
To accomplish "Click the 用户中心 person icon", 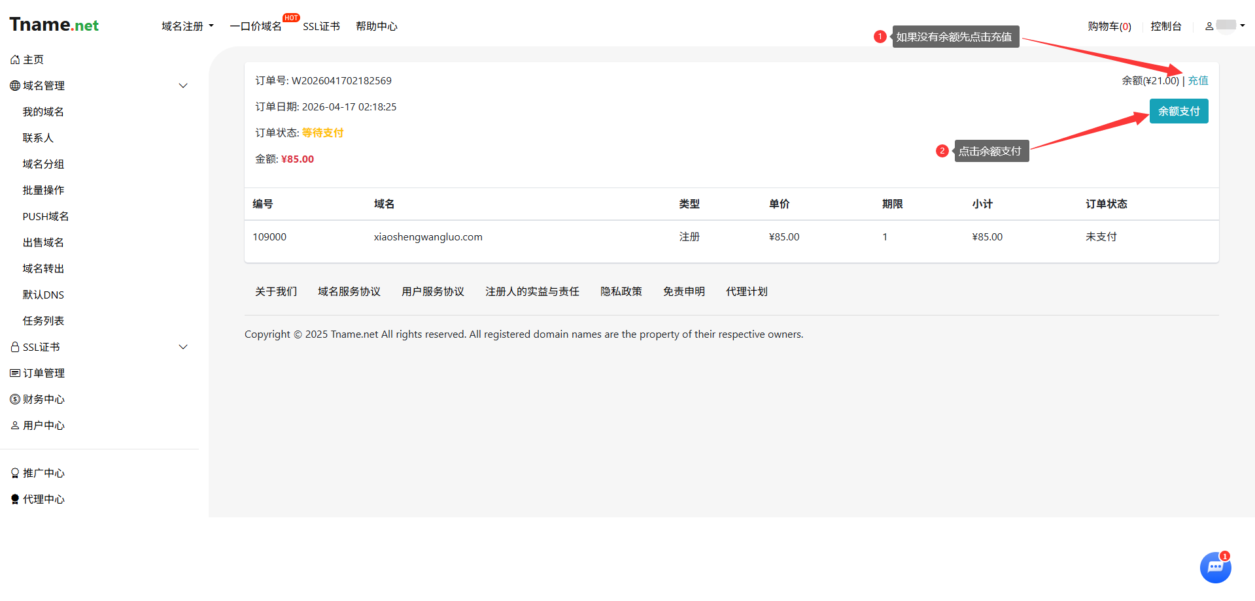I will tap(15, 425).
